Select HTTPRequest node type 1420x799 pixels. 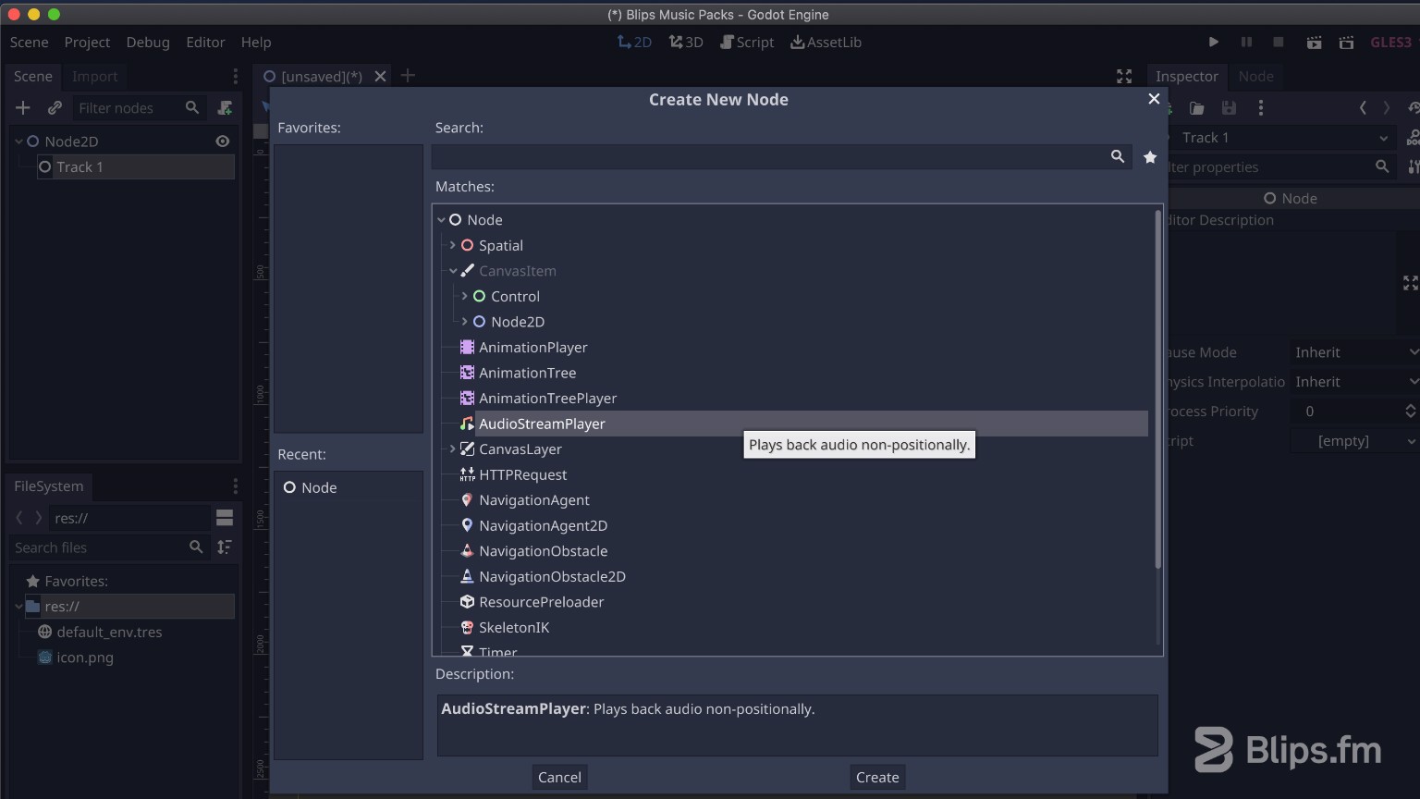pyautogui.click(x=522, y=474)
